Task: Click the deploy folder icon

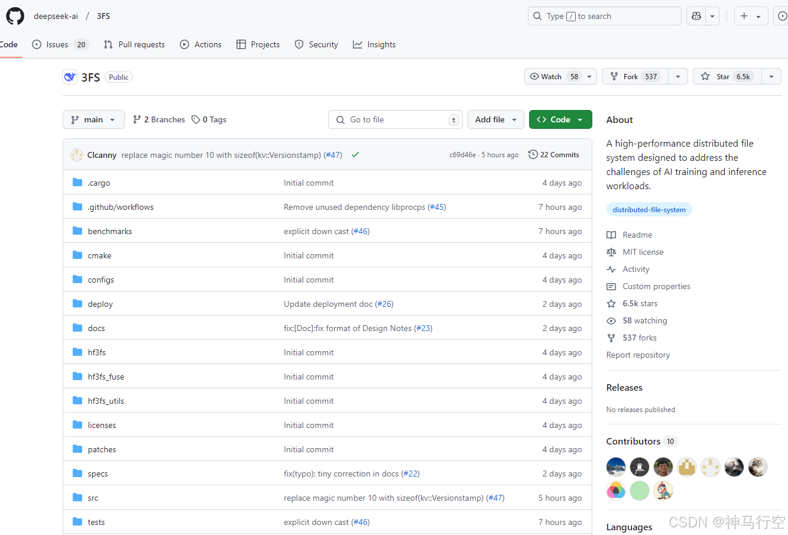Action: point(77,304)
